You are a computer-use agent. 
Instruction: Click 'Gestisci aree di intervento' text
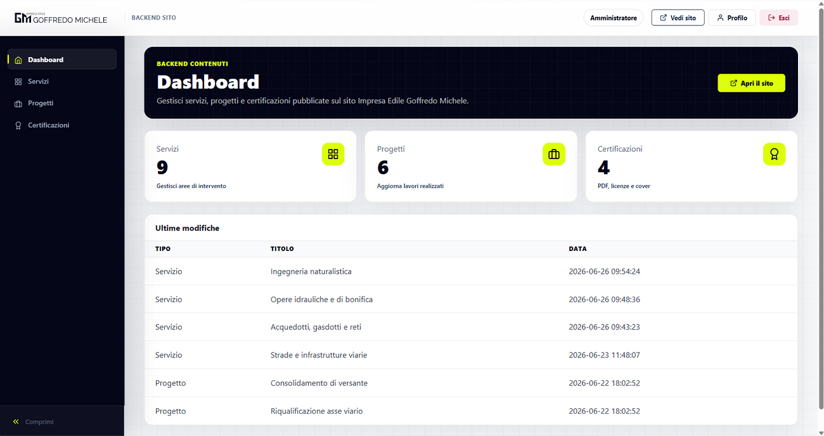pyautogui.click(x=191, y=186)
